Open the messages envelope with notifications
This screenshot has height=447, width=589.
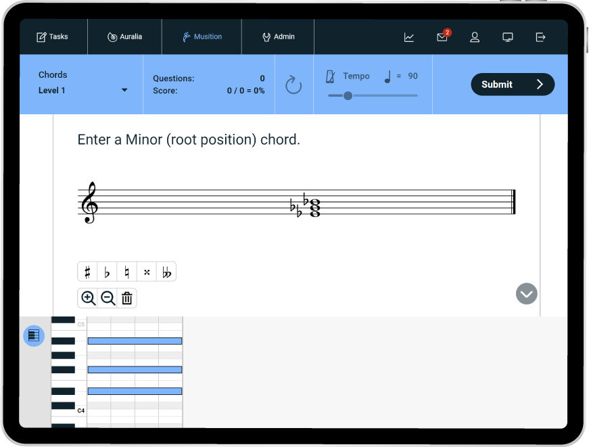tap(442, 37)
